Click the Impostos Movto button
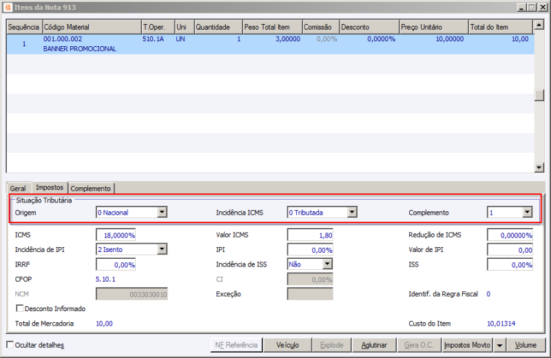 tap(467, 345)
